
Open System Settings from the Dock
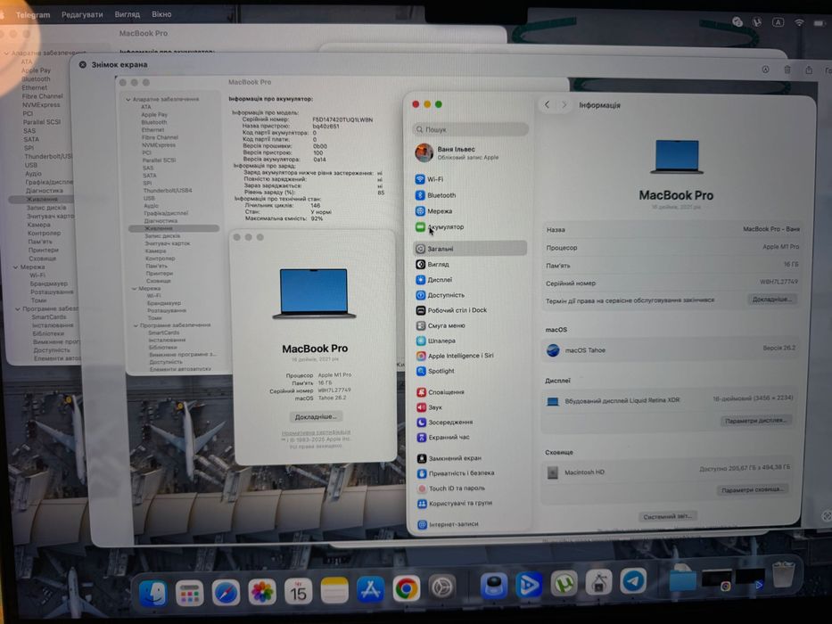(442, 587)
